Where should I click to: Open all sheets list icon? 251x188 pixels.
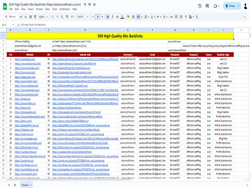[15, 185]
